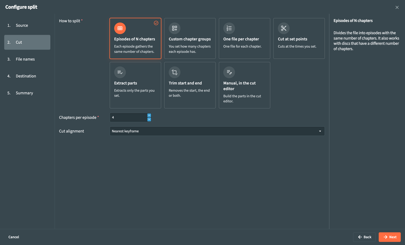Click the orange checkmark on selected card
Screen dimensions: 405x245
[x=156, y=23]
